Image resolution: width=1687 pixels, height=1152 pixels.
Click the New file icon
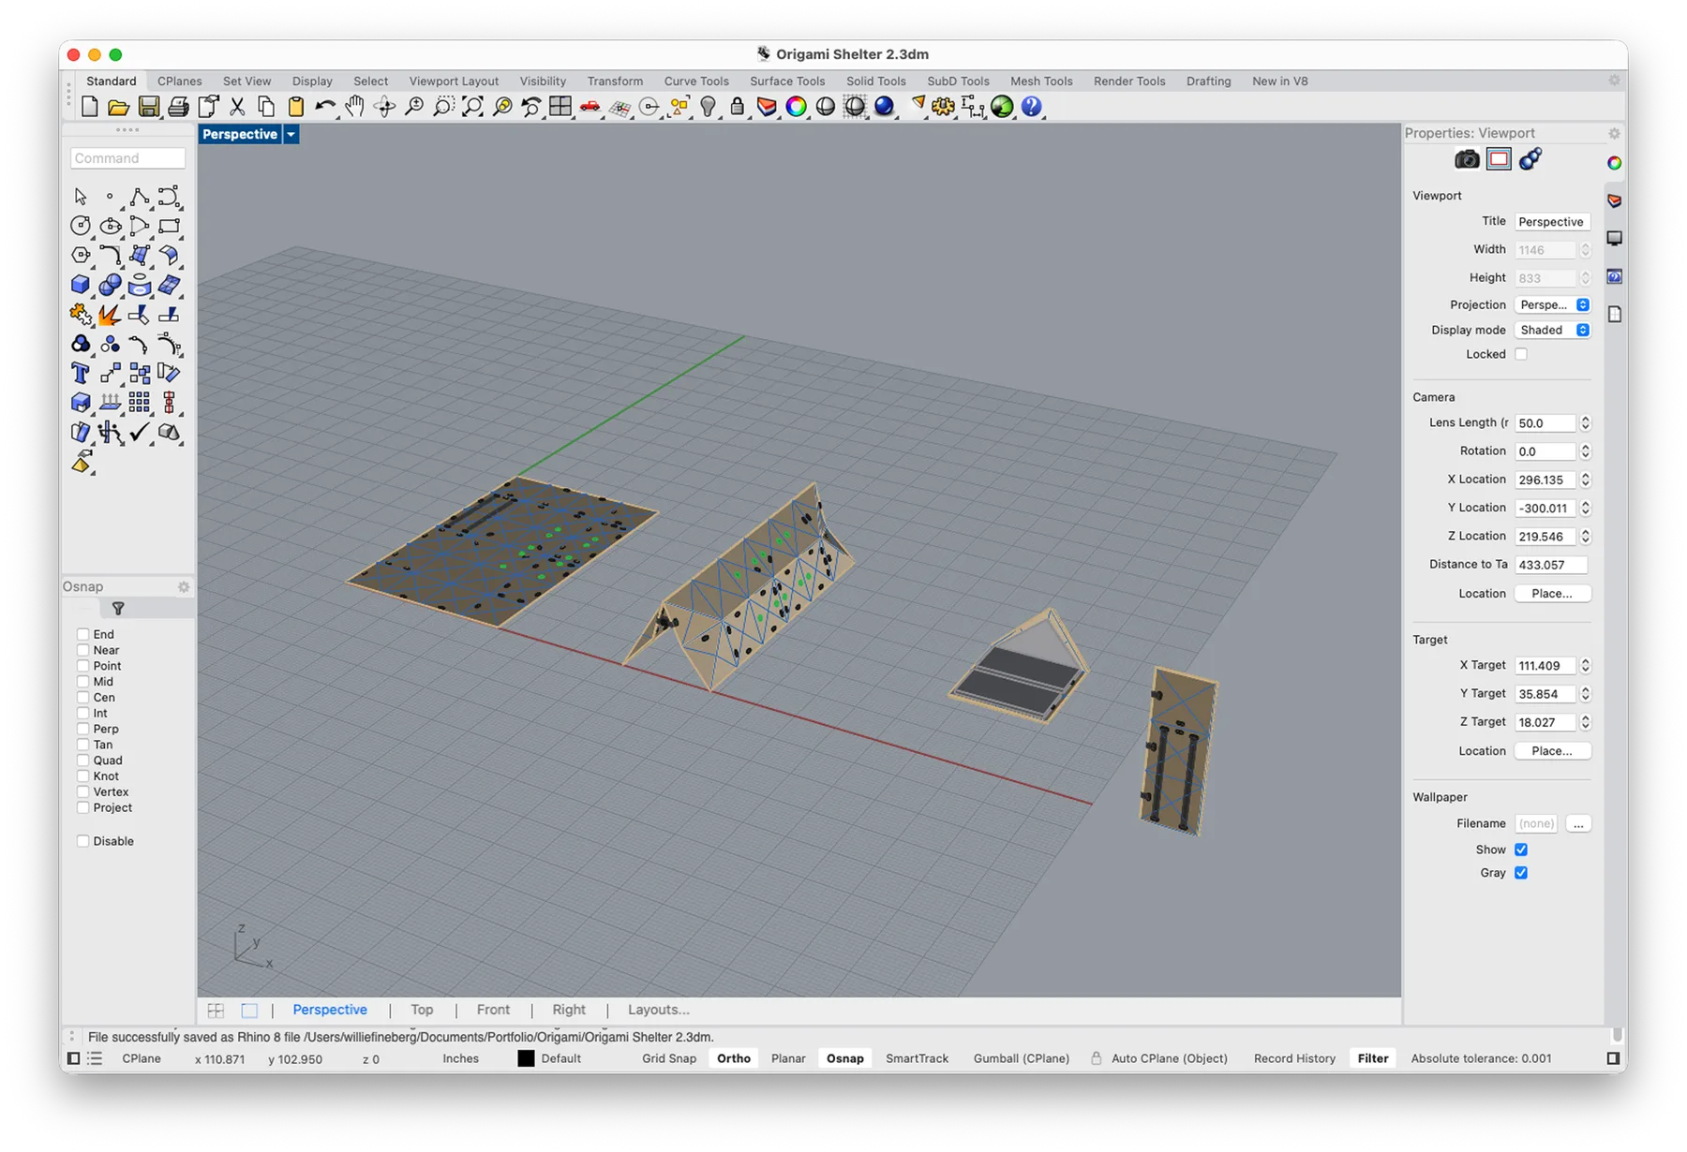pyautogui.click(x=90, y=107)
